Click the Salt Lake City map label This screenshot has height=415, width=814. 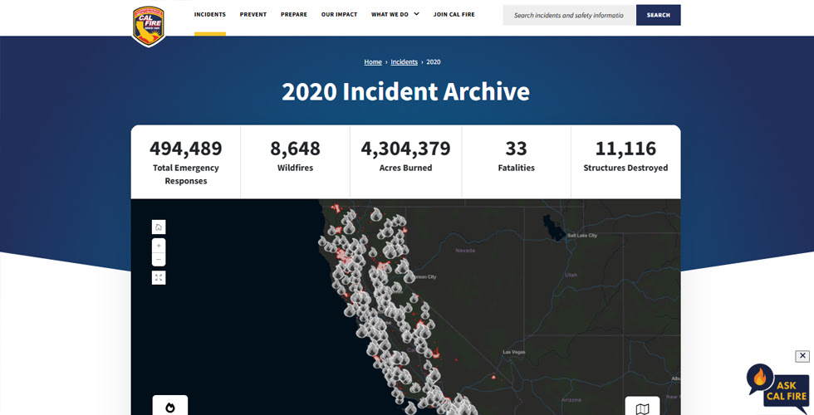tap(582, 236)
